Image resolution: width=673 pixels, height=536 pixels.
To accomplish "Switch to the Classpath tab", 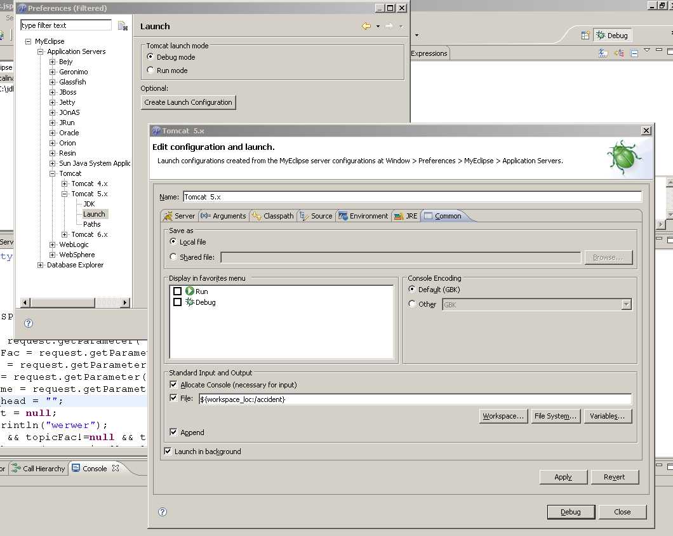I will click(273, 216).
